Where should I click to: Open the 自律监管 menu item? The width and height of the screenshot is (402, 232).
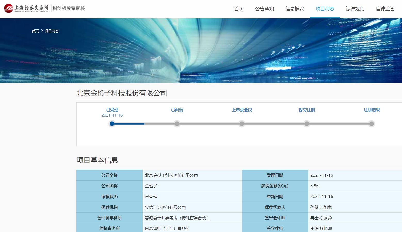[x=385, y=9]
